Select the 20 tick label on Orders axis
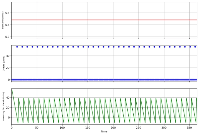This screenshot has height=135, width=199. (x=8, y=68)
